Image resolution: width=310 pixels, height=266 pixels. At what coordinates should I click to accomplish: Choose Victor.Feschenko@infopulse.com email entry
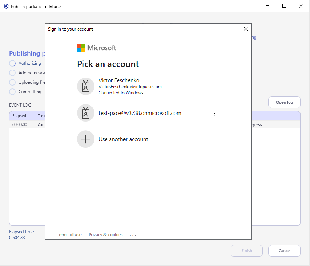pyautogui.click(x=130, y=87)
